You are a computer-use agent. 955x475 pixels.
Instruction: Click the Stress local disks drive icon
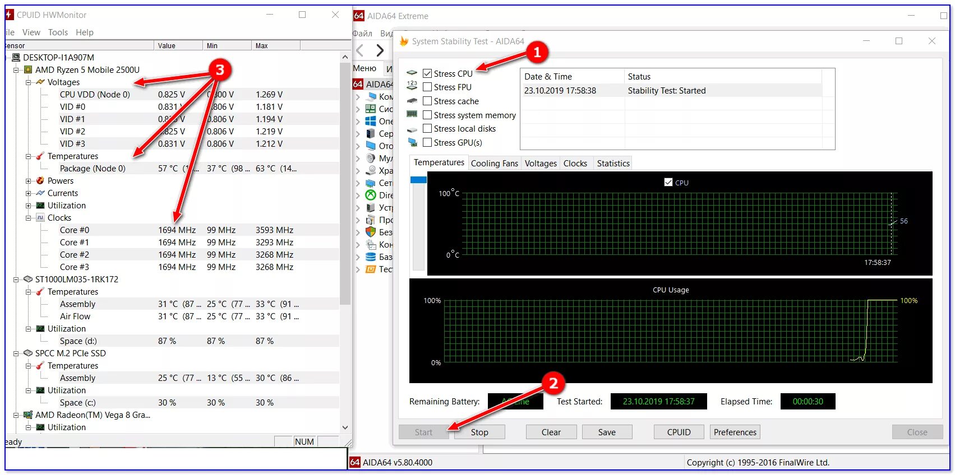(x=412, y=129)
